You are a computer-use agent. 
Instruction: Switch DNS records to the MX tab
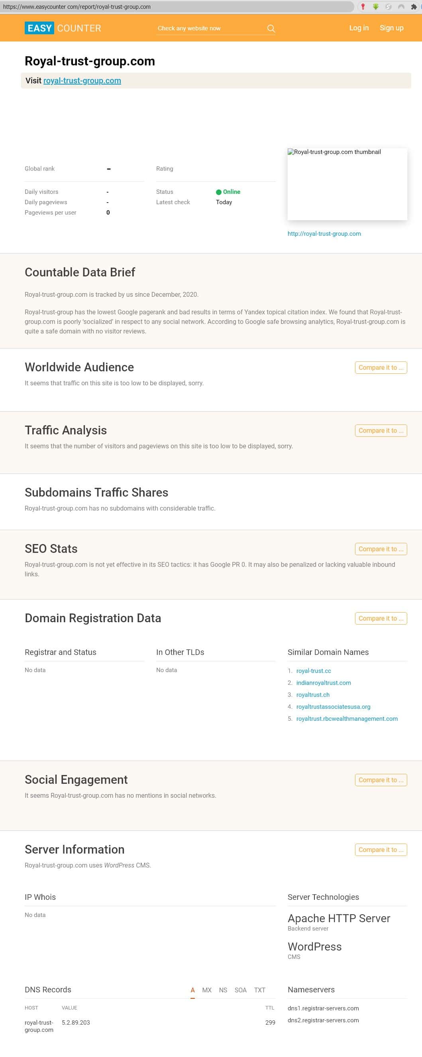tap(207, 990)
